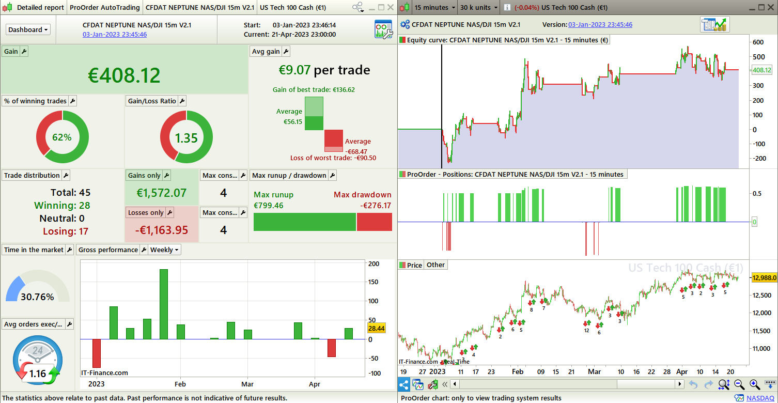Image resolution: width=778 pixels, height=403 pixels.
Task: Click the €408.12 gain value
Action: [125, 75]
